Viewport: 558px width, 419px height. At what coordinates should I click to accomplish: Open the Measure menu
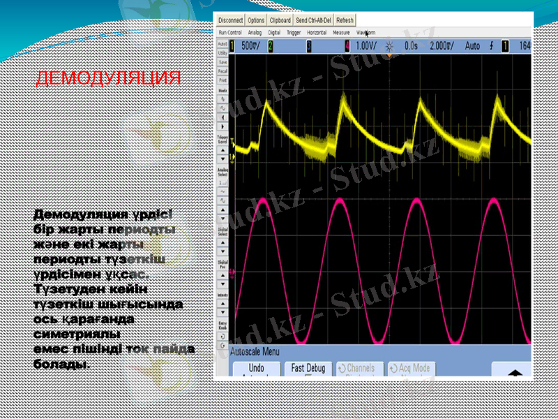(x=340, y=32)
